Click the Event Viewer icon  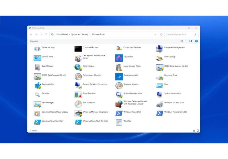(x=38, y=67)
